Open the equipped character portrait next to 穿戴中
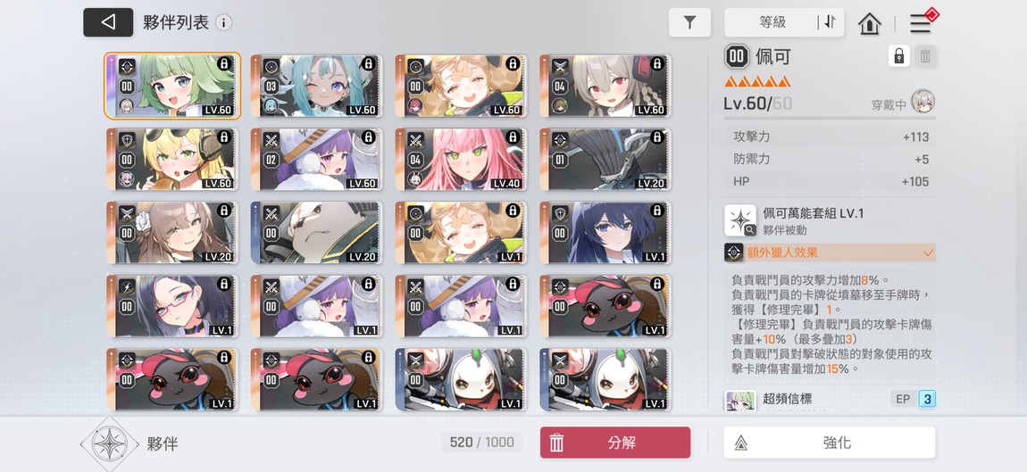This screenshot has width=1027, height=472. tap(923, 102)
